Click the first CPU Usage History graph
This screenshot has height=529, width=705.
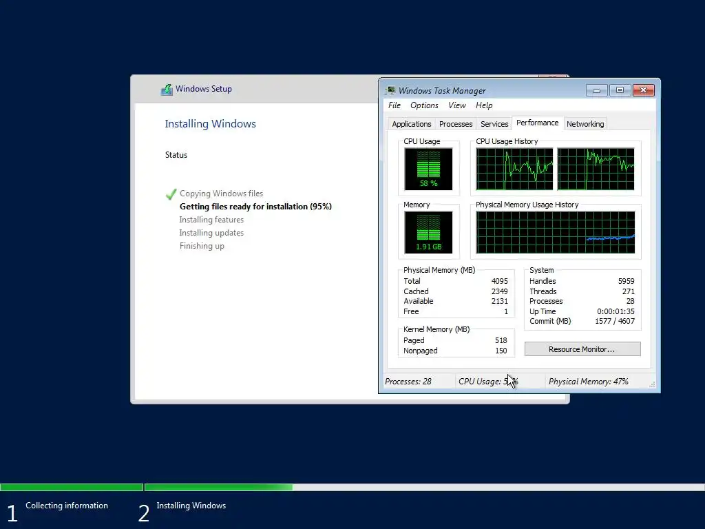pyautogui.click(x=514, y=169)
